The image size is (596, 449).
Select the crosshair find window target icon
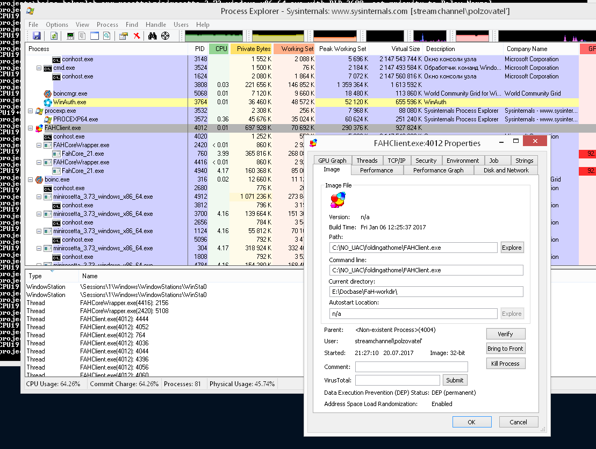166,35
